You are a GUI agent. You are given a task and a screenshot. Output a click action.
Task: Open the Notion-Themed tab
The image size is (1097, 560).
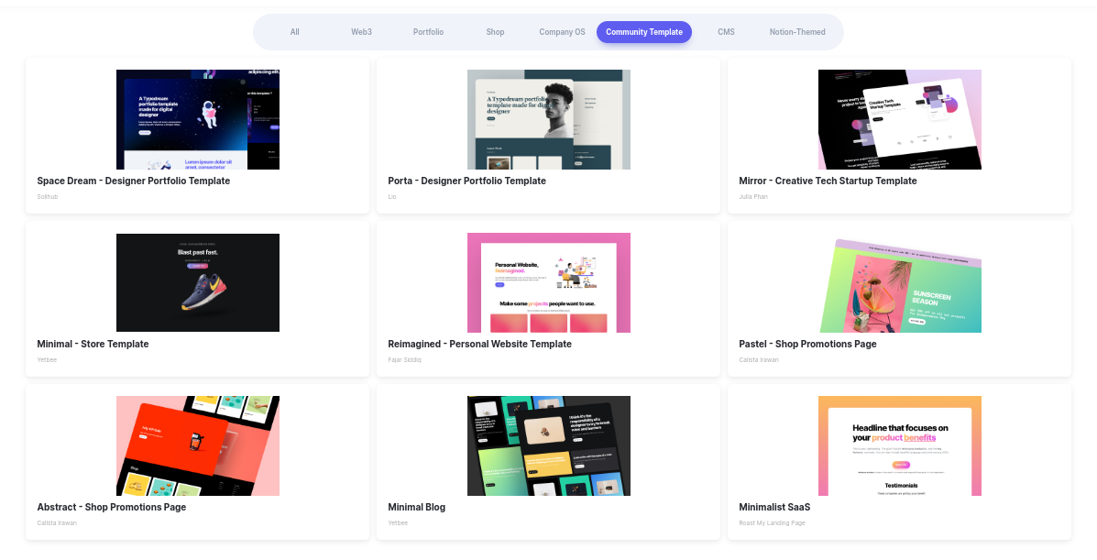point(797,32)
